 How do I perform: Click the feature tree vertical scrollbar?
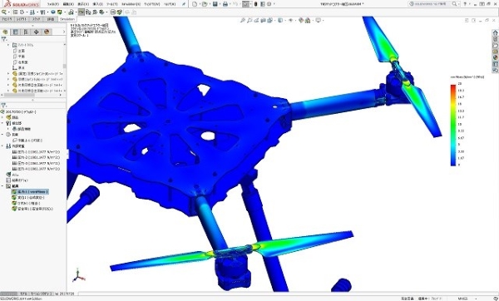[x=65, y=67]
